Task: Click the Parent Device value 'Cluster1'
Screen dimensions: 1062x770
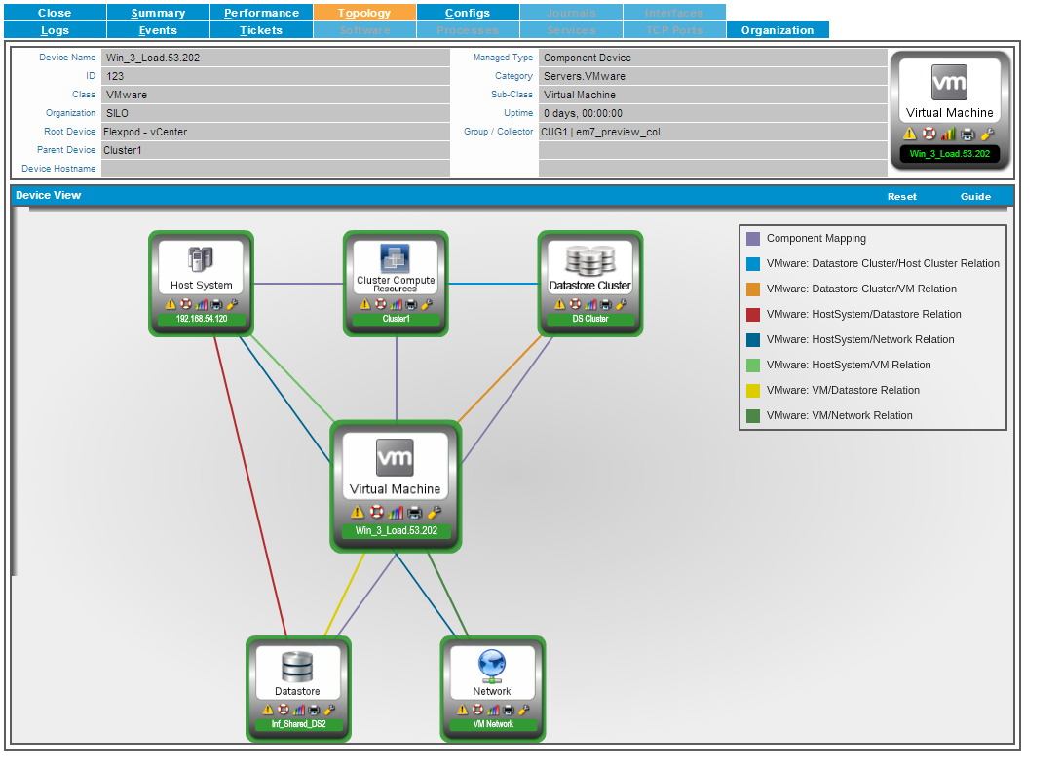Action: coord(123,150)
